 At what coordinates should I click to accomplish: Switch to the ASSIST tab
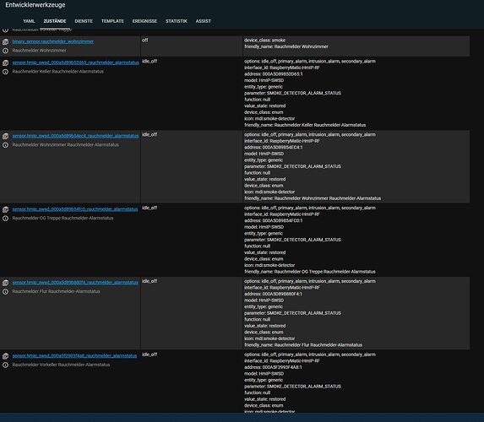tap(203, 21)
